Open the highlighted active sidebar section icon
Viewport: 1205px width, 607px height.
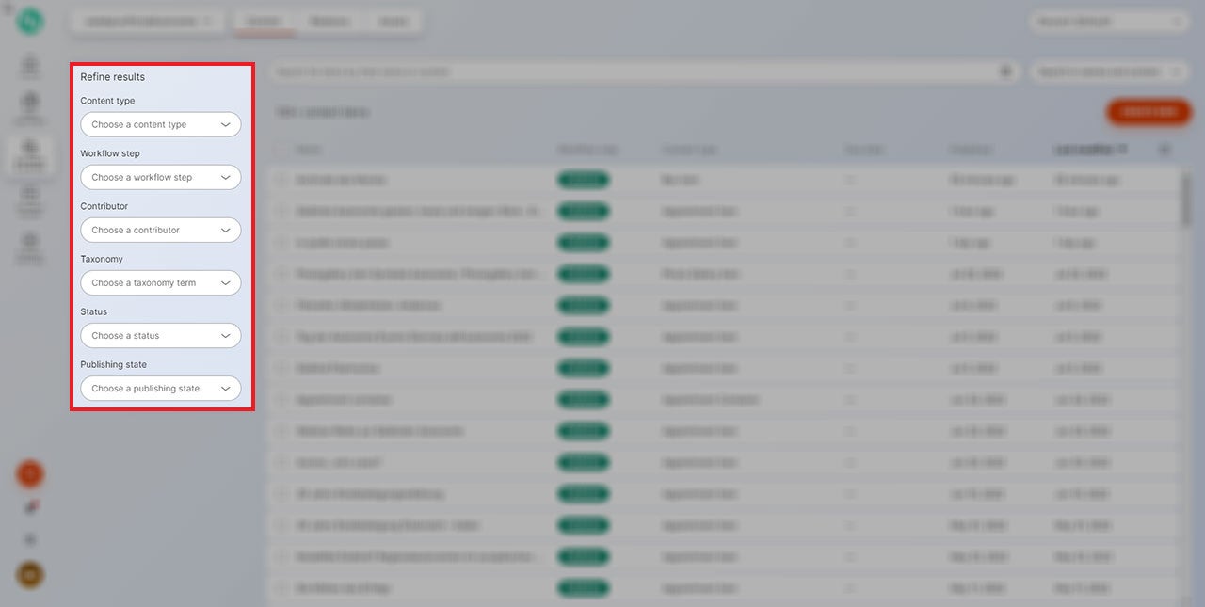(30, 152)
